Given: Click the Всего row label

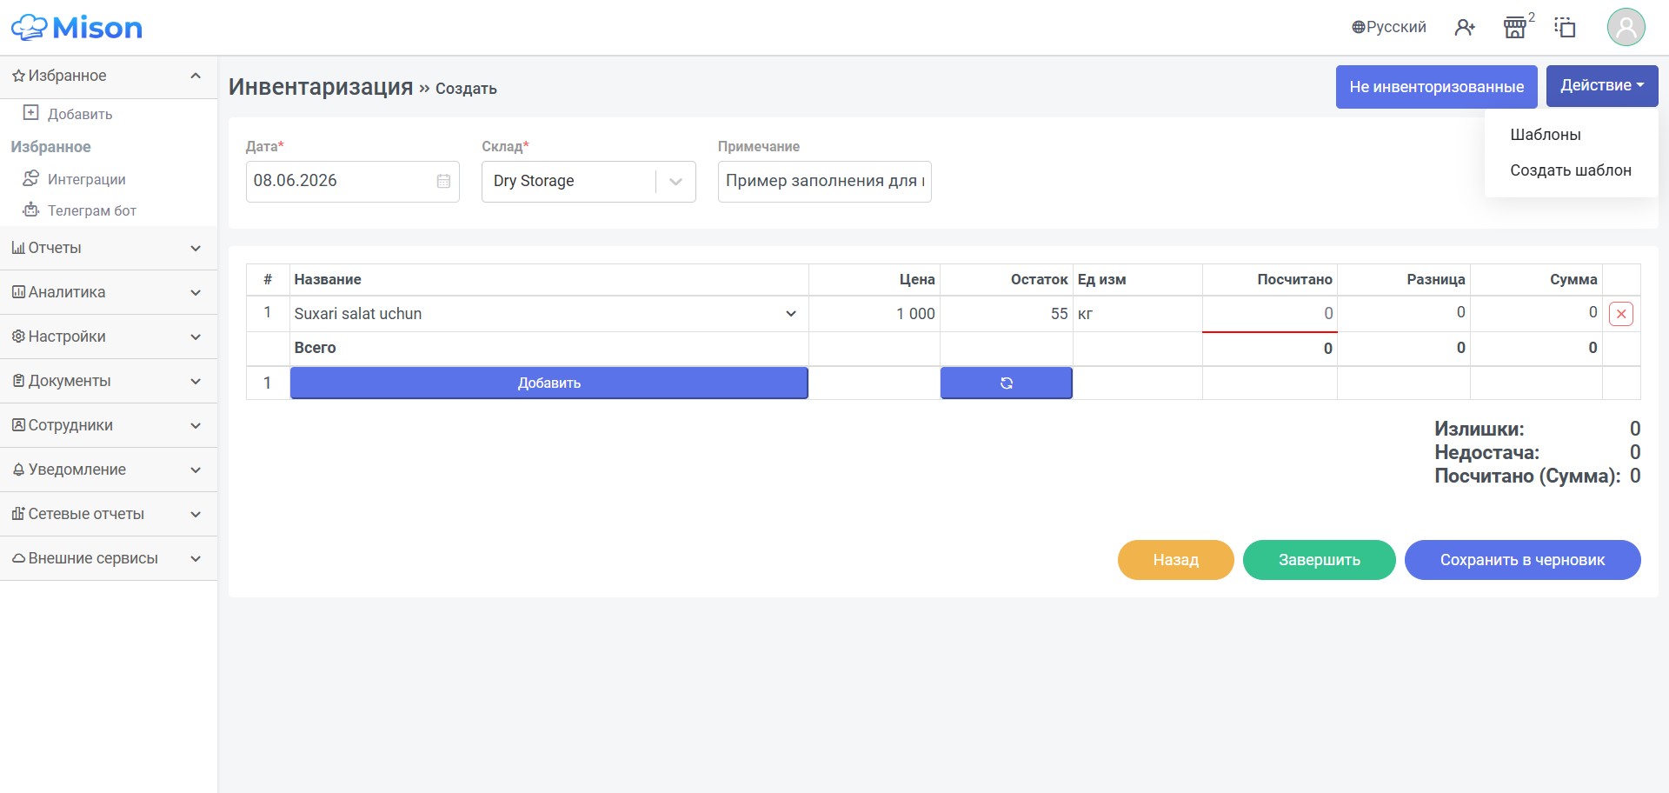Looking at the screenshot, I should click(x=315, y=348).
